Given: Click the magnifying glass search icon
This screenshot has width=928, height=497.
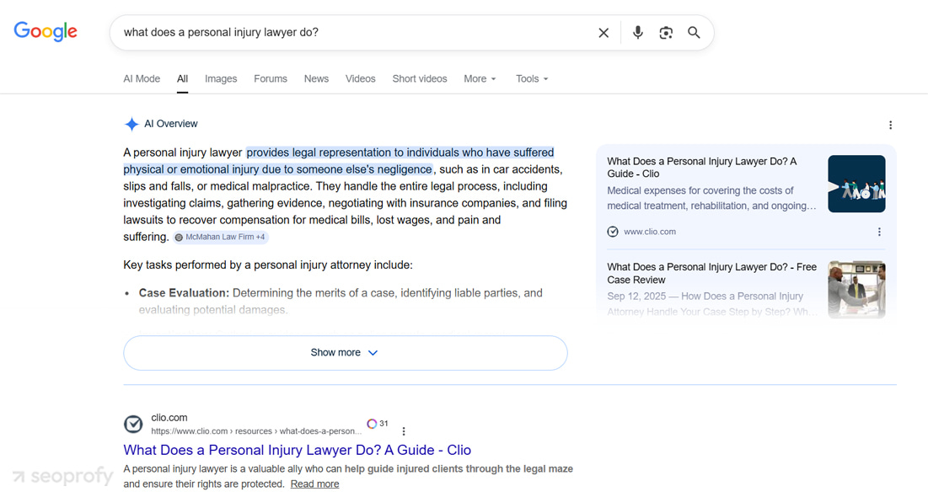Looking at the screenshot, I should [x=694, y=33].
